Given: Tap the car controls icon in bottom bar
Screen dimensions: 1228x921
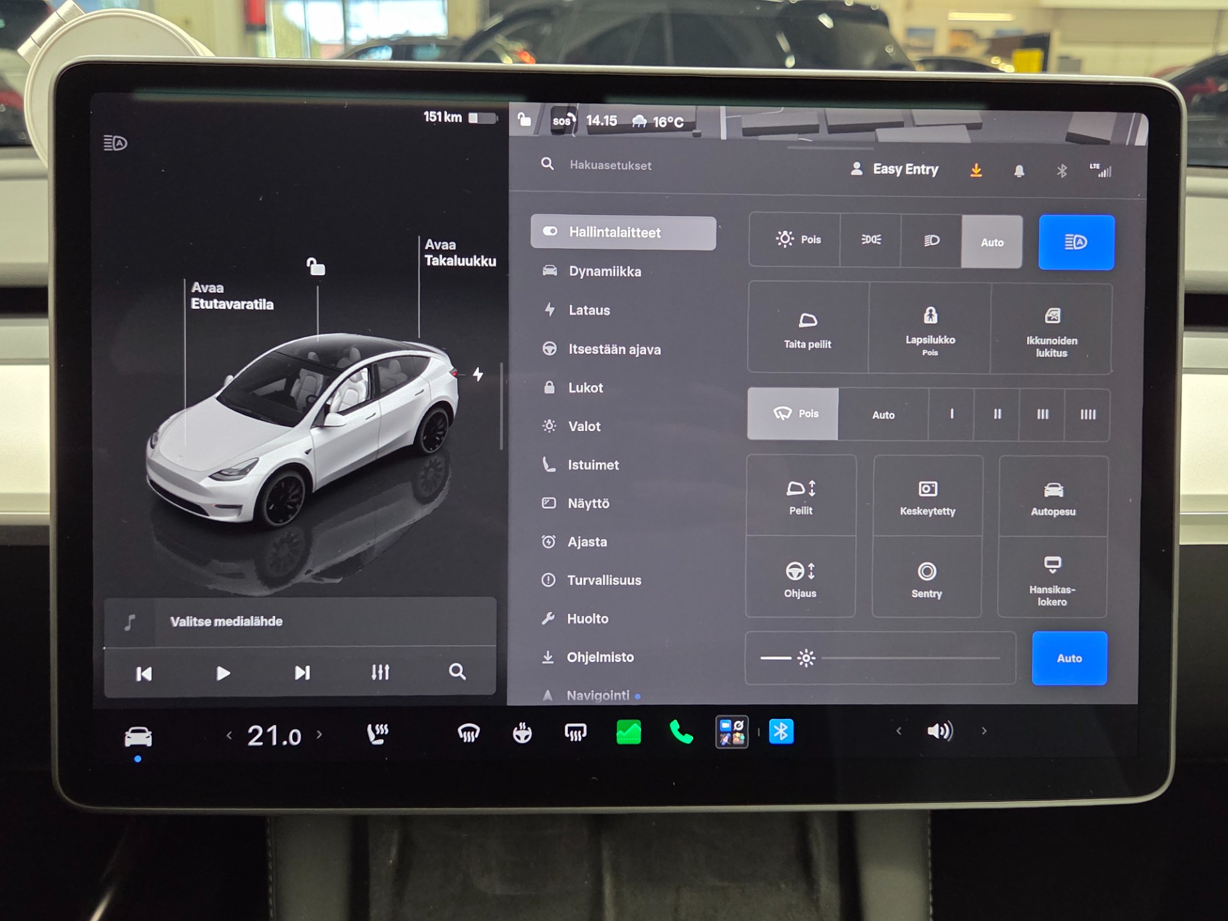Looking at the screenshot, I should 138,736.
